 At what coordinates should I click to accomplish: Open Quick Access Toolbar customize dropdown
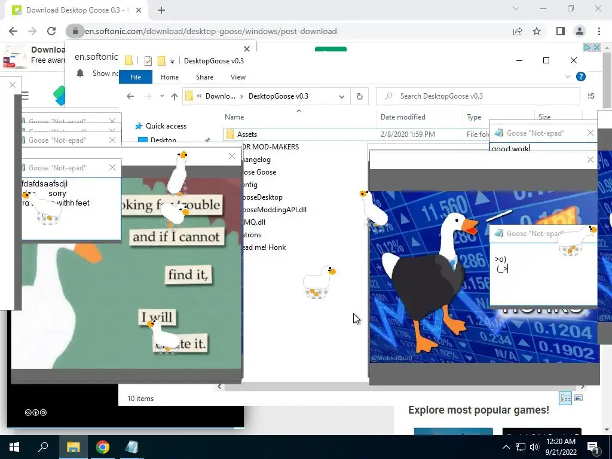tap(172, 62)
